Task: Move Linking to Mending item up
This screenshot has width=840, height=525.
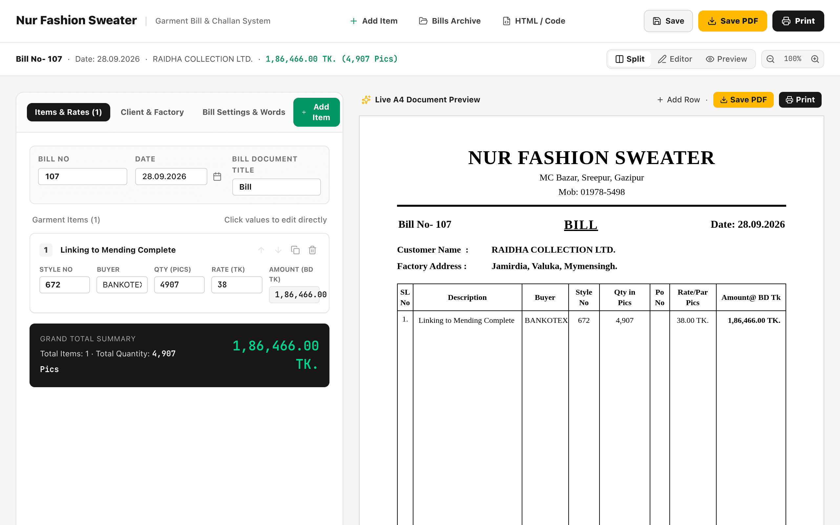Action: click(x=262, y=250)
